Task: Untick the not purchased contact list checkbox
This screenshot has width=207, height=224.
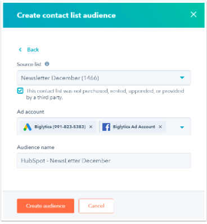Action: pos(20,91)
